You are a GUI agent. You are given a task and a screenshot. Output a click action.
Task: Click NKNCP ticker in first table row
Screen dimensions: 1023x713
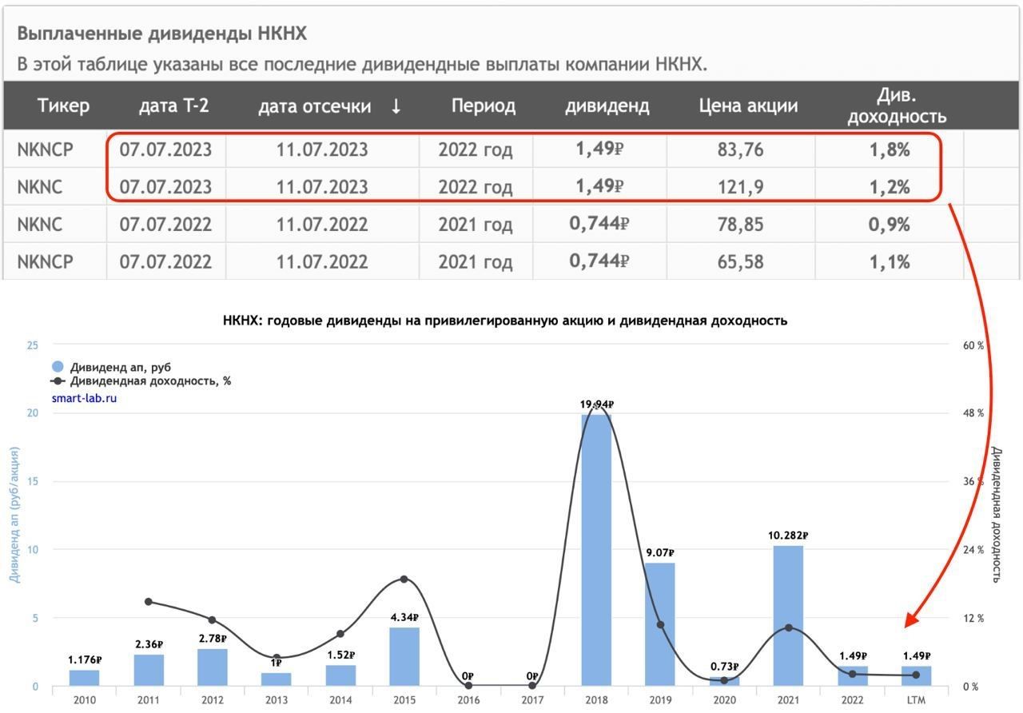pyautogui.click(x=46, y=149)
